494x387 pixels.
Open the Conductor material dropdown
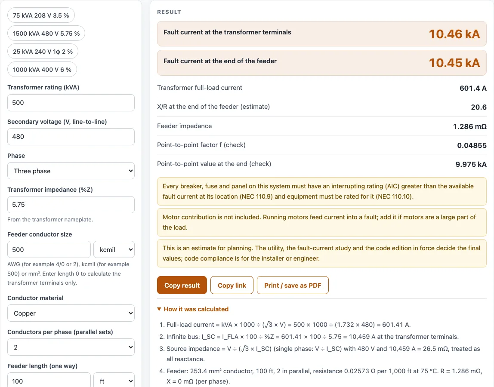71,313
